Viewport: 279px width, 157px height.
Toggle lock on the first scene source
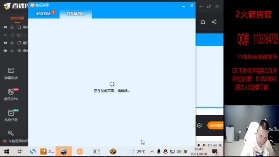click(12, 27)
